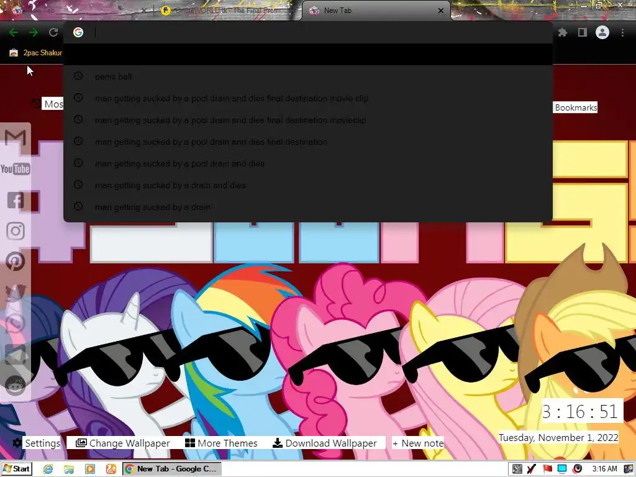Open WhatsApp from the sidebar
This screenshot has width=636, height=477.
(x=16, y=323)
